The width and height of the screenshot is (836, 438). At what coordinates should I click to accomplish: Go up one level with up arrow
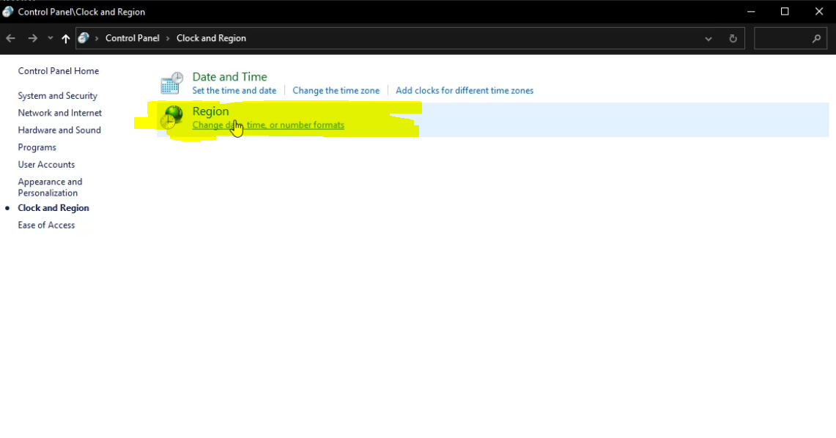click(66, 39)
